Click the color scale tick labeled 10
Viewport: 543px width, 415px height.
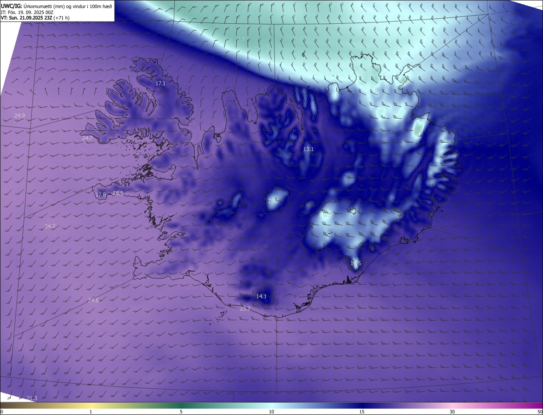pos(271,412)
